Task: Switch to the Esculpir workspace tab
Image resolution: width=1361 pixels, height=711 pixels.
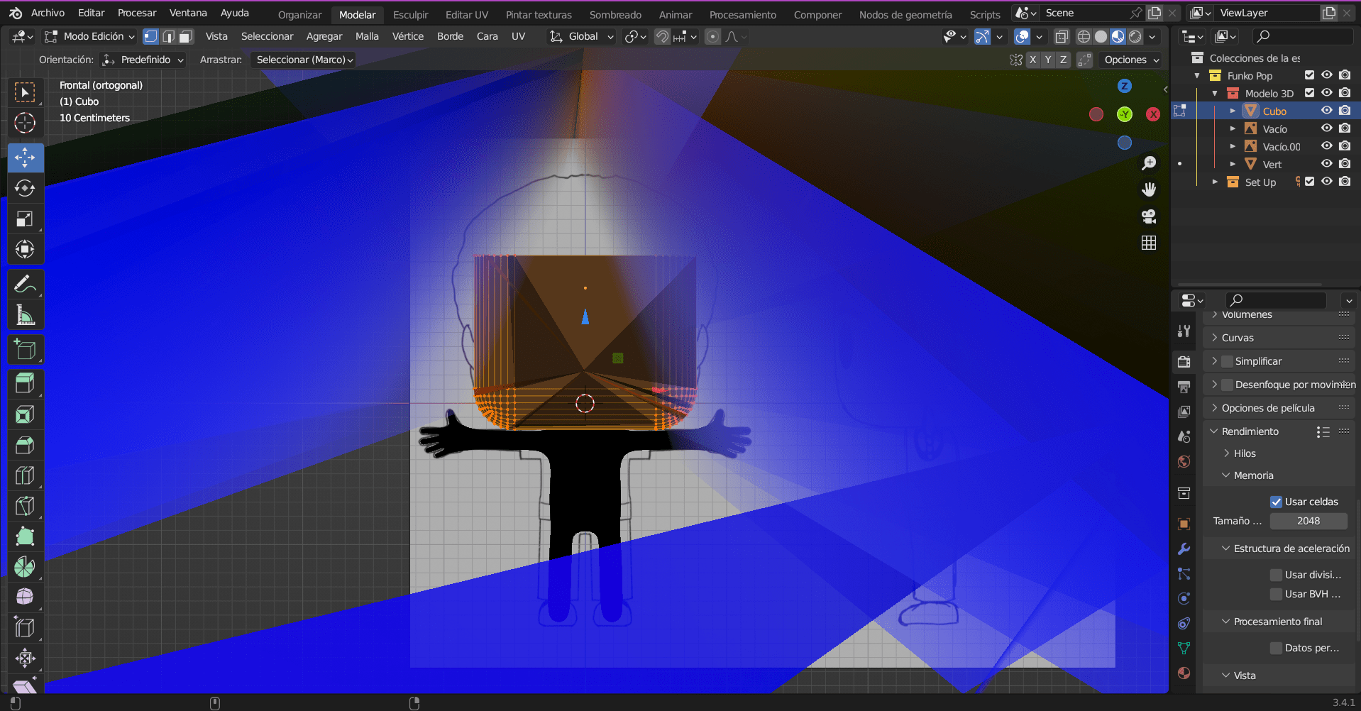Action: (410, 14)
